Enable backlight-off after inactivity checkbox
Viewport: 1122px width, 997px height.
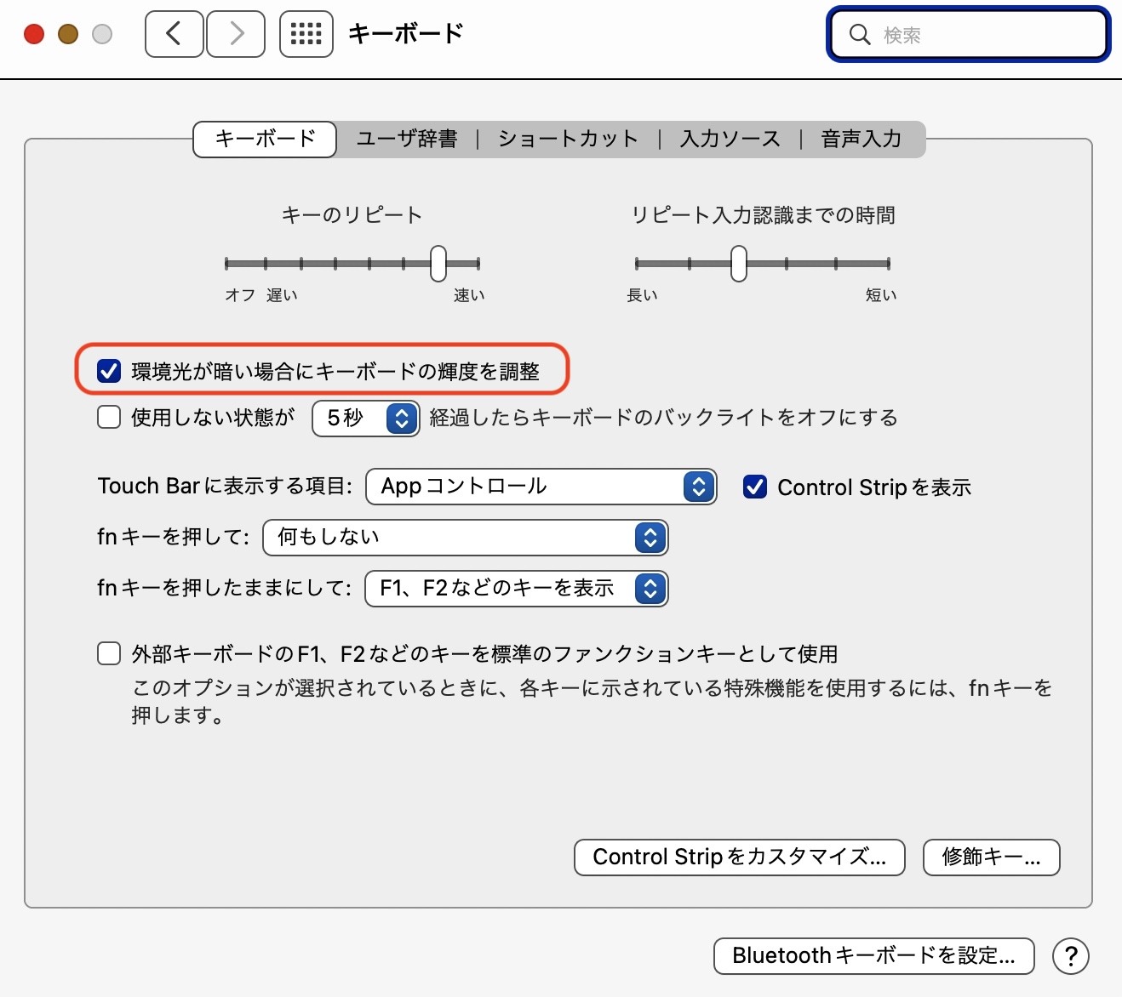point(109,417)
